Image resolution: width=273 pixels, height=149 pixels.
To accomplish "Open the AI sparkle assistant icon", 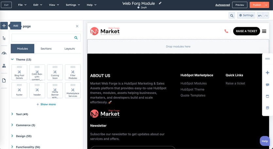I will point(267,73).
